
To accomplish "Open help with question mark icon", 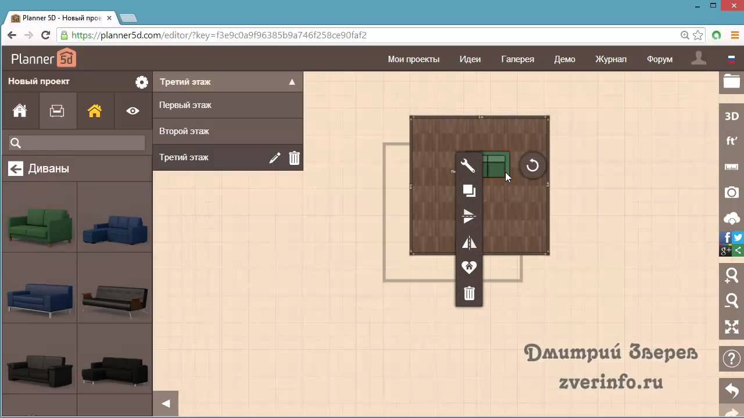I will 732,358.
